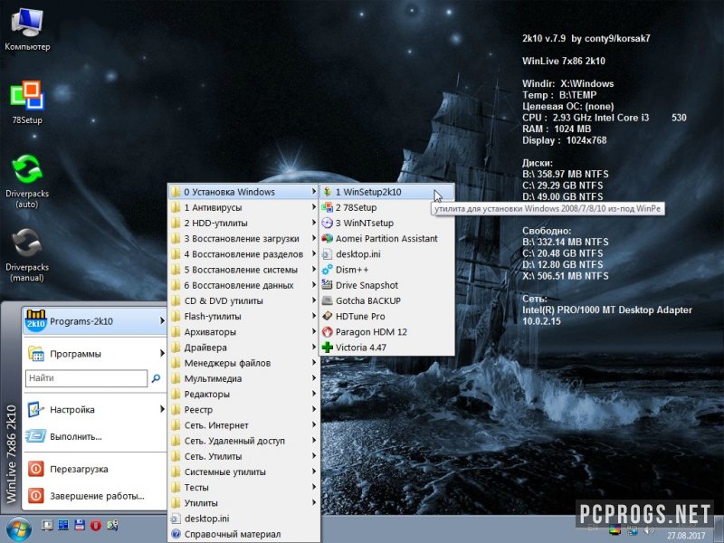The width and height of the screenshot is (724, 543).
Task: Open the Мультимедиа folder
Action: click(243, 378)
